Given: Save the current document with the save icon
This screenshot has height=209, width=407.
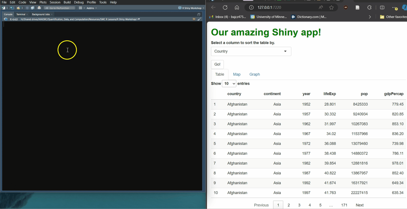Looking at the screenshot, I should (27, 8).
